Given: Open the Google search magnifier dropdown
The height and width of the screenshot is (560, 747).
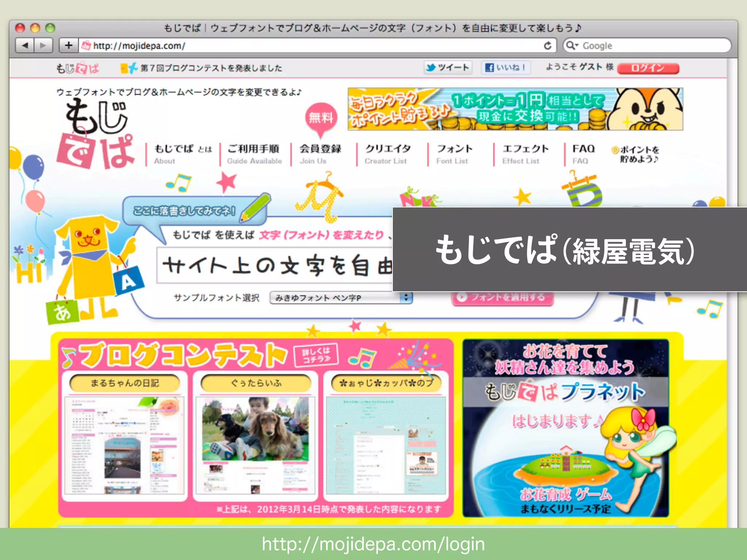Looking at the screenshot, I should 572,46.
